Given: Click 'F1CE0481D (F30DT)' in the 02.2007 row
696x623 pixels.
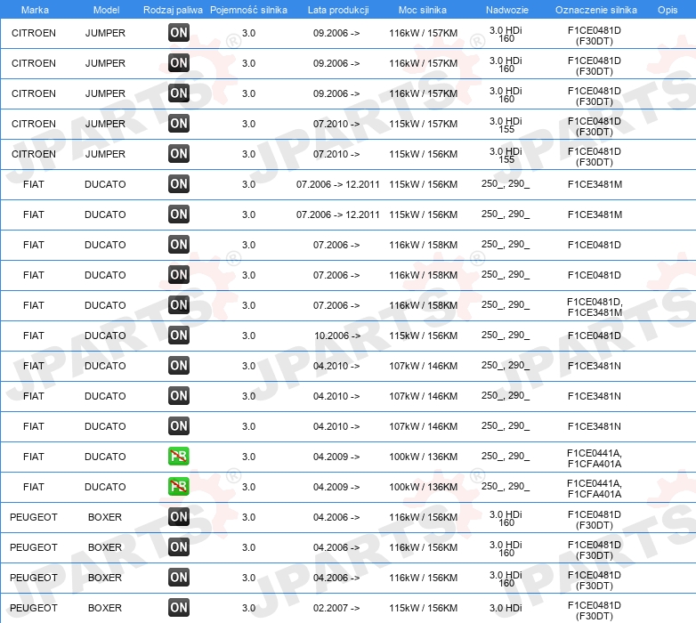Looking at the screenshot, I should (x=595, y=611).
